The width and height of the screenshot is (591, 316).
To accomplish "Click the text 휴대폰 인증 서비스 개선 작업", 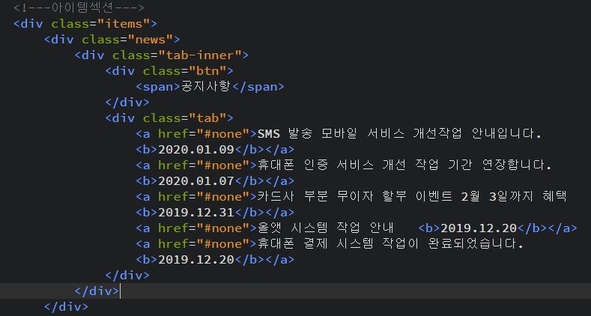I will (x=348, y=165).
